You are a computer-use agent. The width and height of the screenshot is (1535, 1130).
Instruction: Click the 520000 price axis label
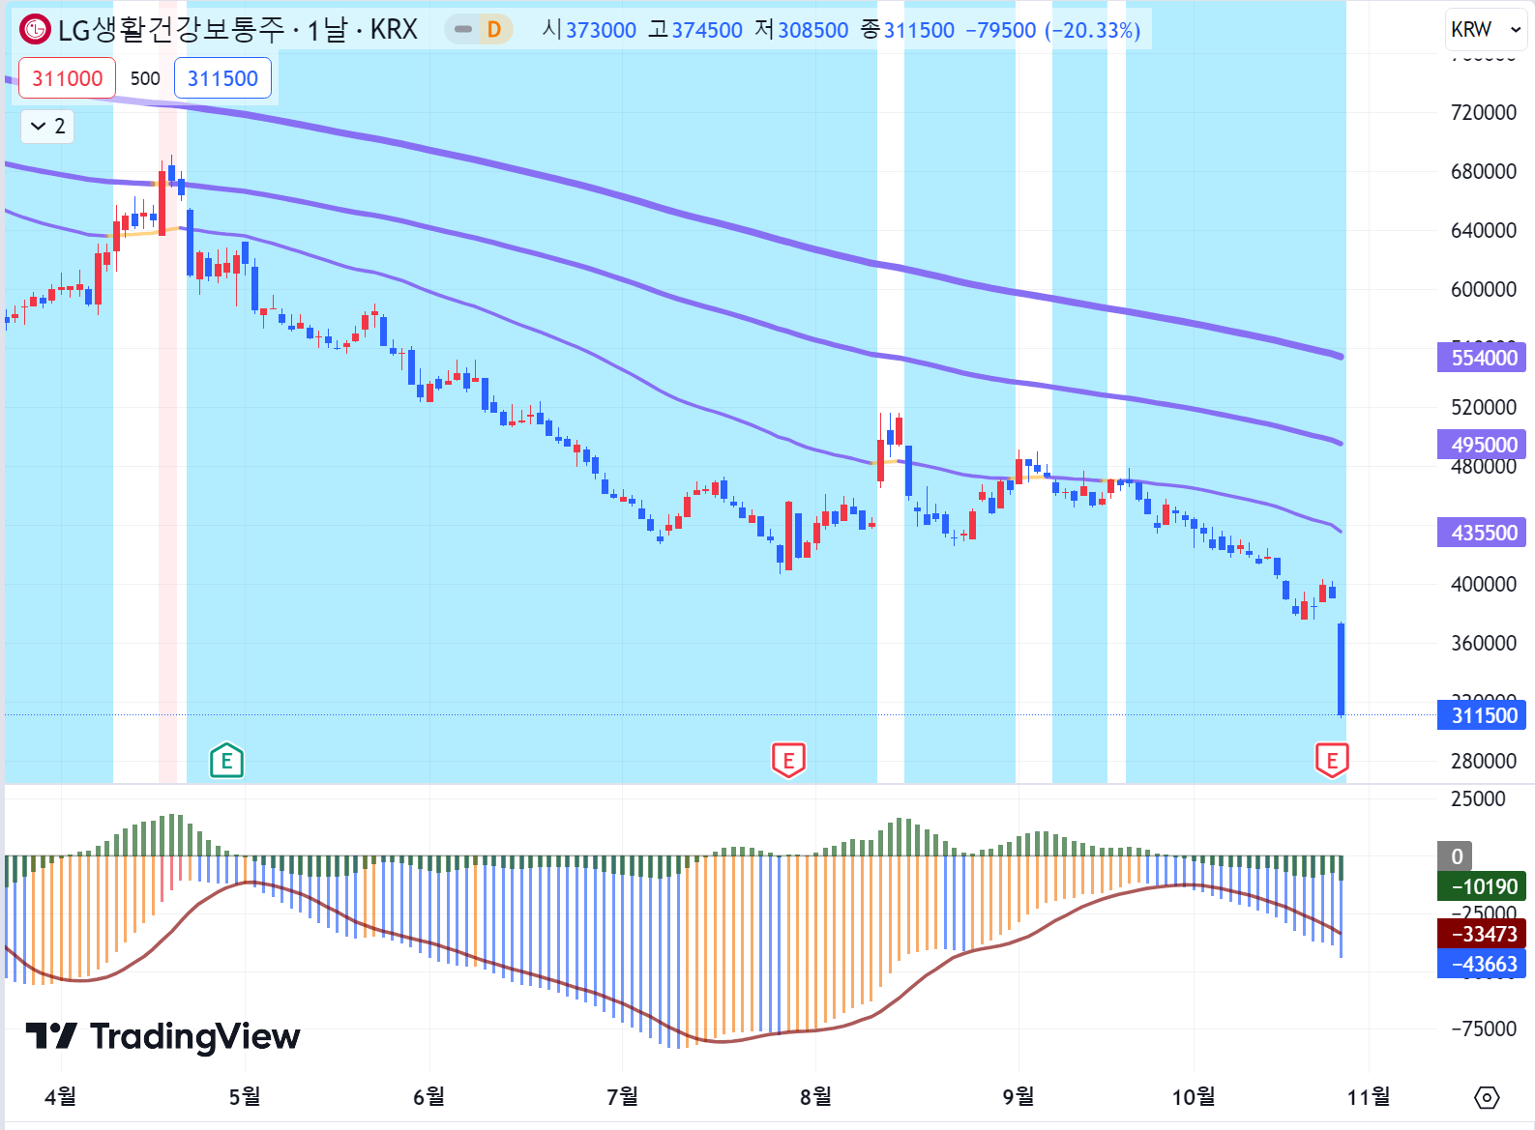click(1484, 407)
